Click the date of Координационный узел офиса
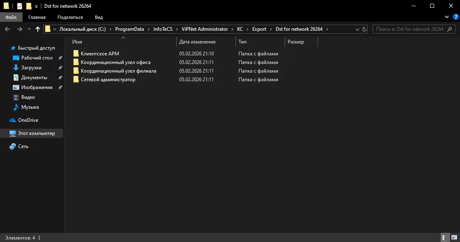 coord(197,62)
